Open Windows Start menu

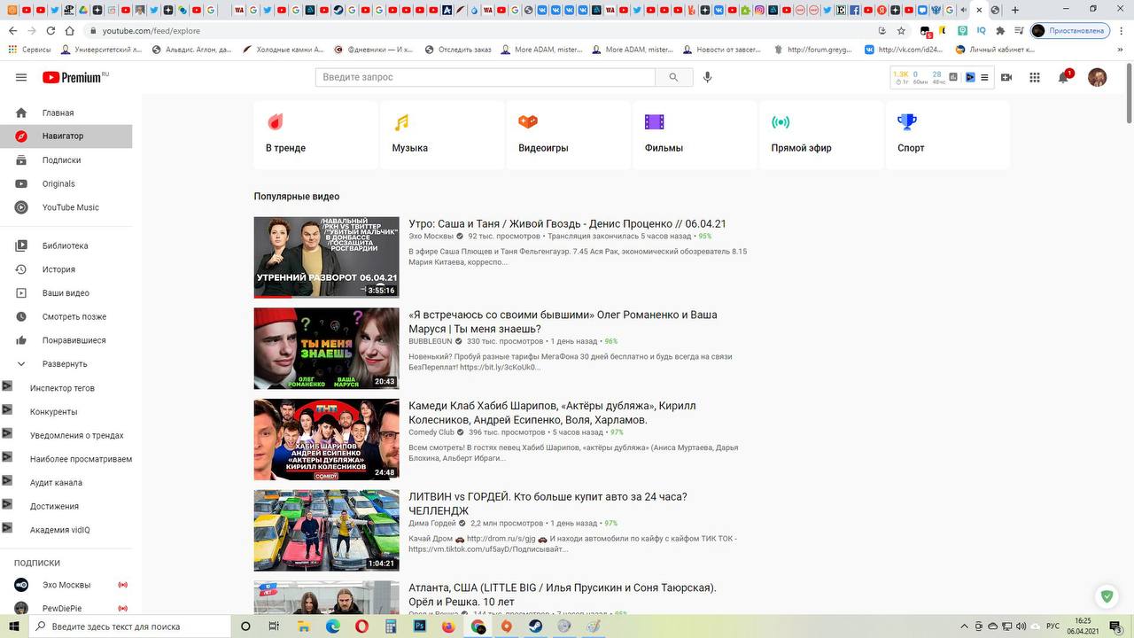tap(13, 626)
